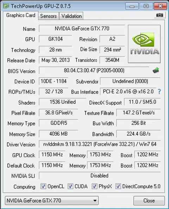169x209 pixels.
Task: Click the BIOS save chip icon
Action: point(156,70)
